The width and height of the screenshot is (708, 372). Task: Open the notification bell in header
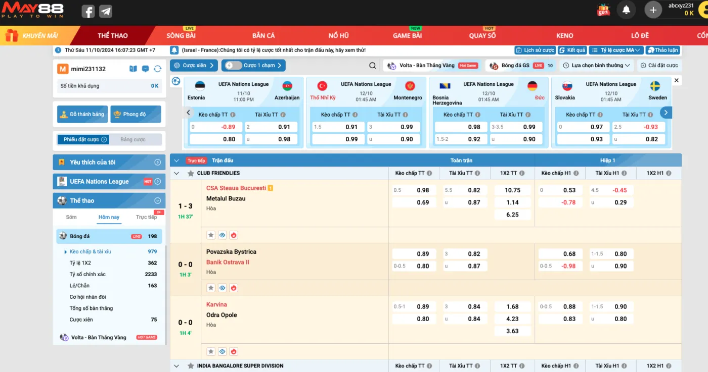pyautogui.click(x=626, y=10)
